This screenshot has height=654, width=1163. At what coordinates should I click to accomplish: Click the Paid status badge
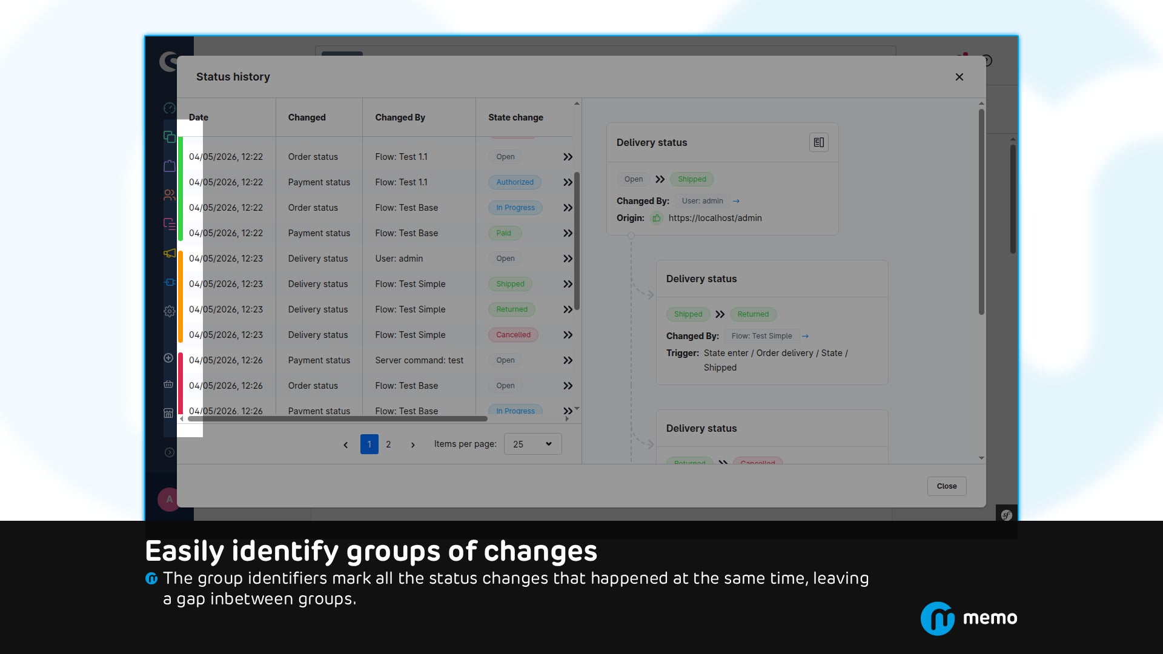pyautogui.click(x=504, y=233)
